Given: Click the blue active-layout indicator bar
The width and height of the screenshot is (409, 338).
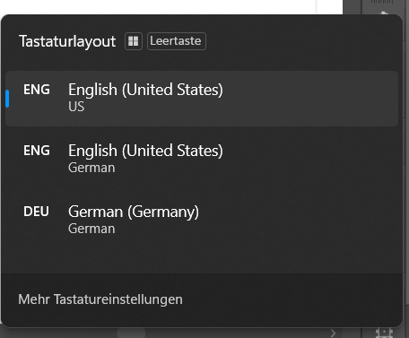Looking at the screenshot, I should [7, 99].
